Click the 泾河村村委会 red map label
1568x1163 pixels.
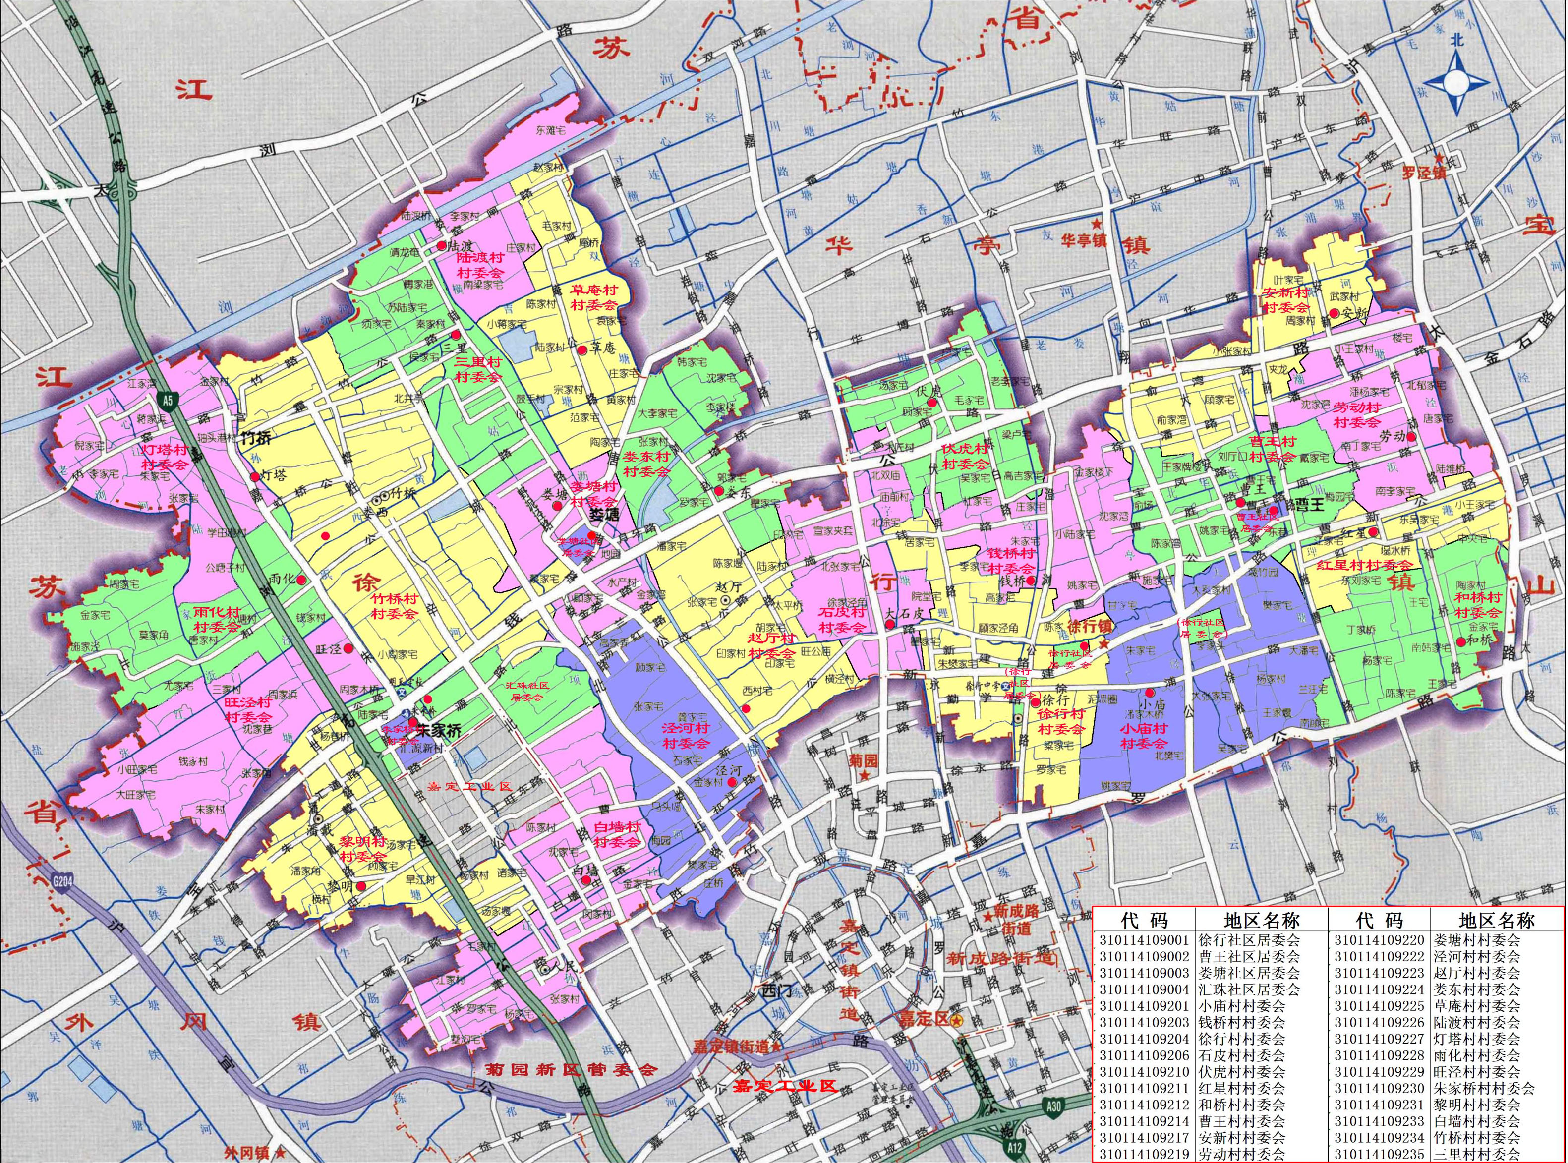point(686,735)
